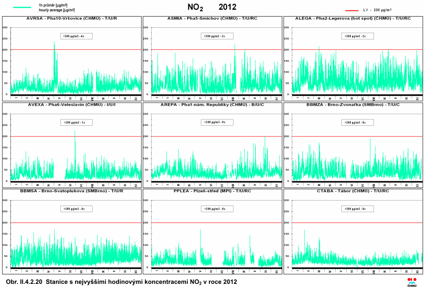Select the NO2 2012 main title
Screen dimensions: 425x287
click(212, 7)
